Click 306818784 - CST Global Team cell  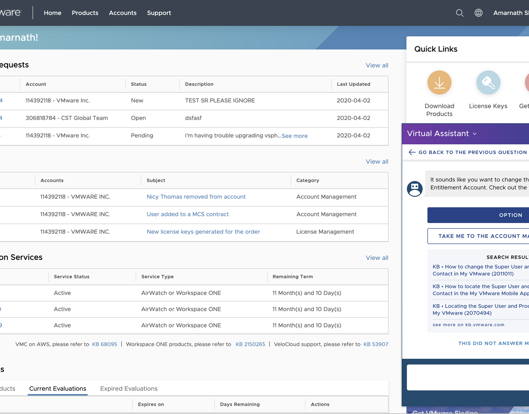(x=67, y=118)
